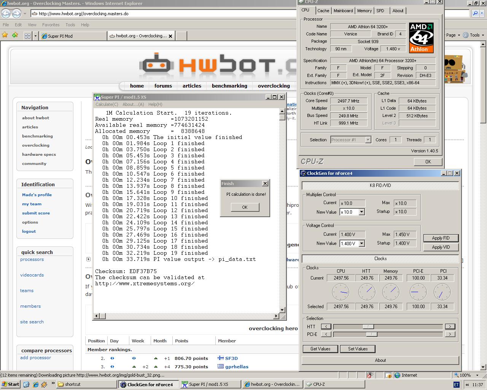This screenshot has height=390, width=487.
Task: Switch to the Super PI Mod tab
Action: (73, 36)
